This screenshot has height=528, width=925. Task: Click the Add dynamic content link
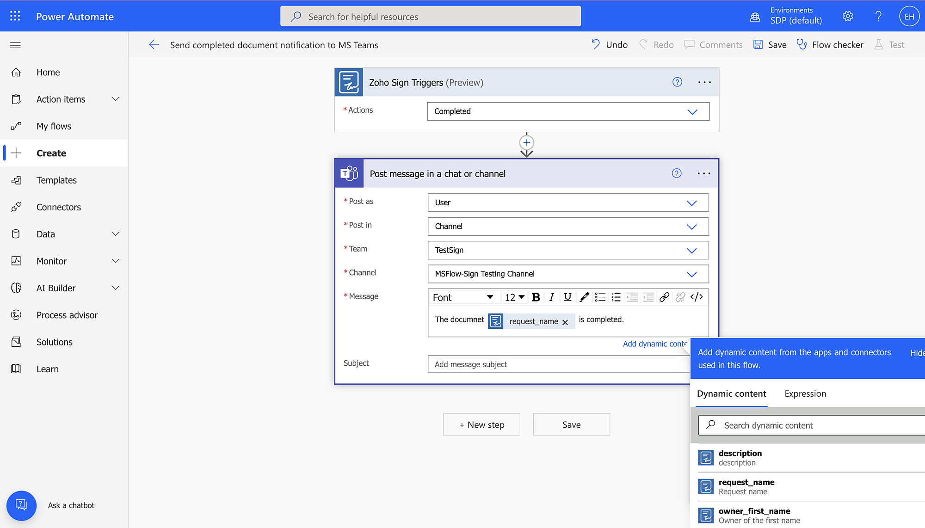[655, 344]
